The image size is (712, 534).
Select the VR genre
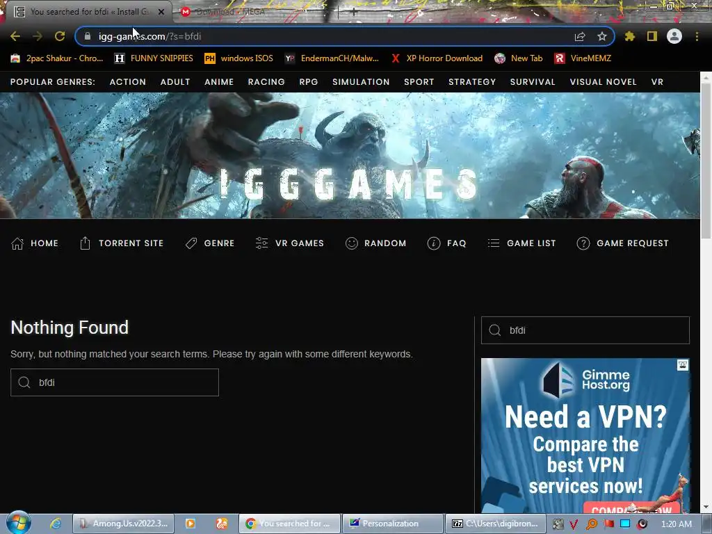[x=657, y=82]
